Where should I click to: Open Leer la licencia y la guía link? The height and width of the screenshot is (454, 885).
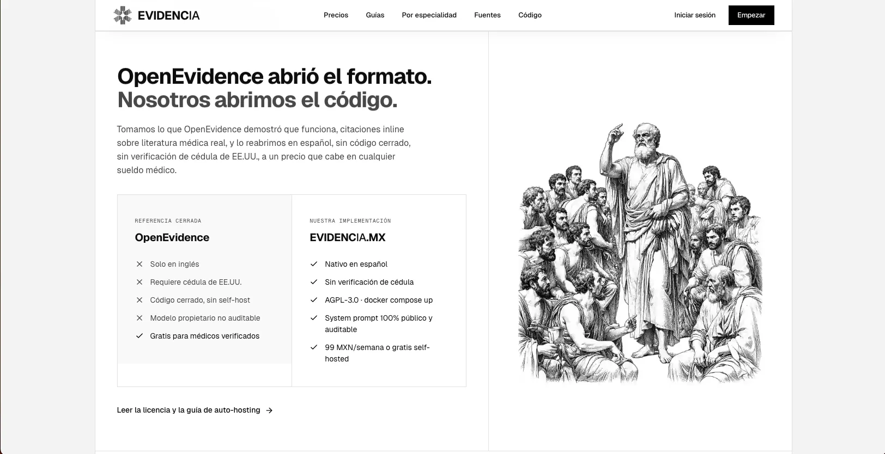[189, 410]
